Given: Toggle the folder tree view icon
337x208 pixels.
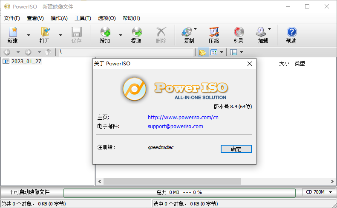Looking at the screenshot, I should [x=203, y=52].
